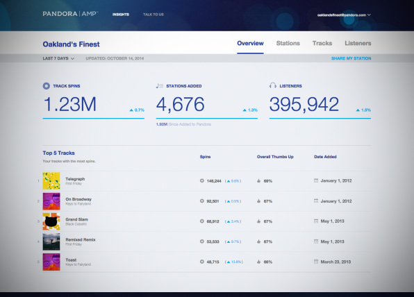
Task: Click the On Broadway track title
Action: 78,199
